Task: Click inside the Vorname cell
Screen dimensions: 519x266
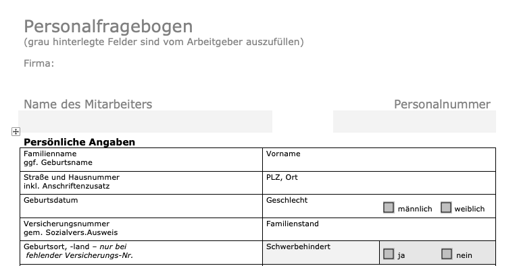Action: click(379, 160)
